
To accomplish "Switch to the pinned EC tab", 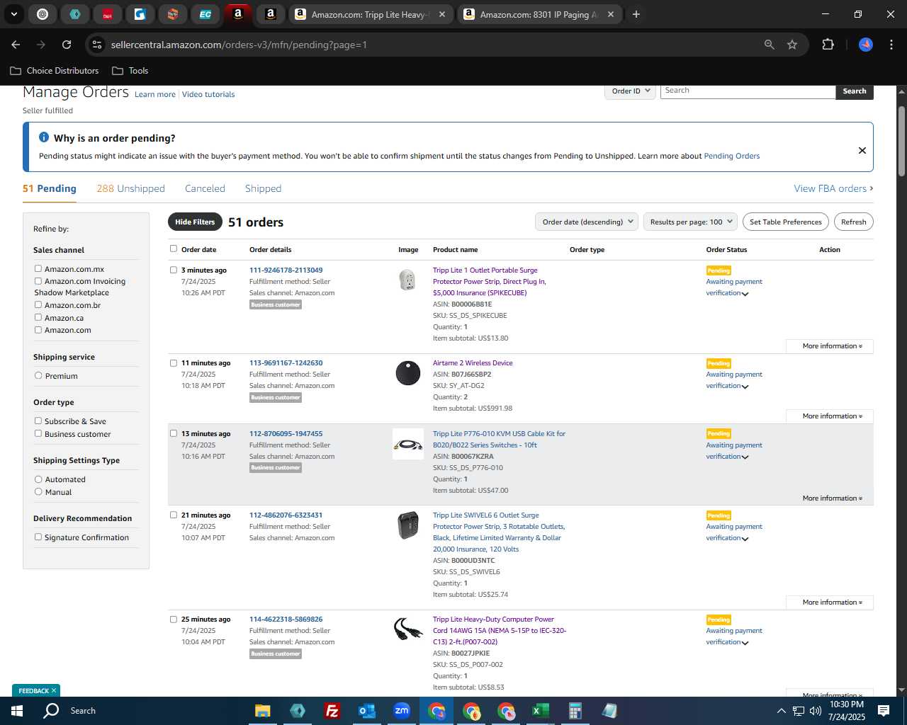I will pyautogui.click(x=205, y=14).
